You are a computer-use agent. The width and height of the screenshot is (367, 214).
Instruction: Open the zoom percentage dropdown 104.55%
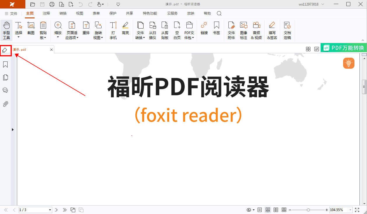point(350,210)
